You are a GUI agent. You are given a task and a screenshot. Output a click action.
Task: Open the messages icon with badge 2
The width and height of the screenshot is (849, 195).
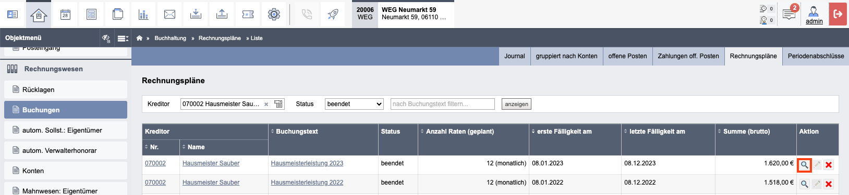(x=790, y=14)
